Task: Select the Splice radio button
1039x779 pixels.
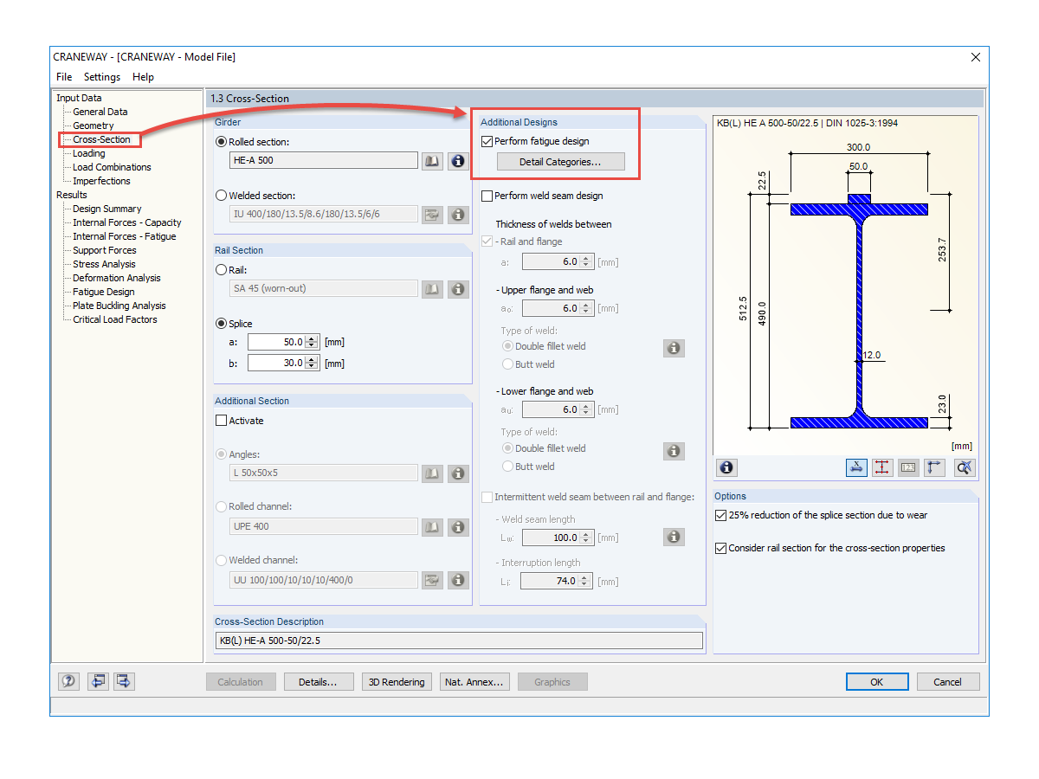Action: (221, 323)
